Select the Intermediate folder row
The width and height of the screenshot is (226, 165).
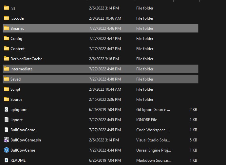98,69
